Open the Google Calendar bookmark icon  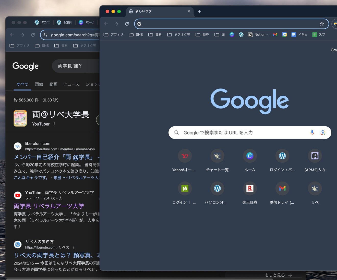[x=284, y=35]
